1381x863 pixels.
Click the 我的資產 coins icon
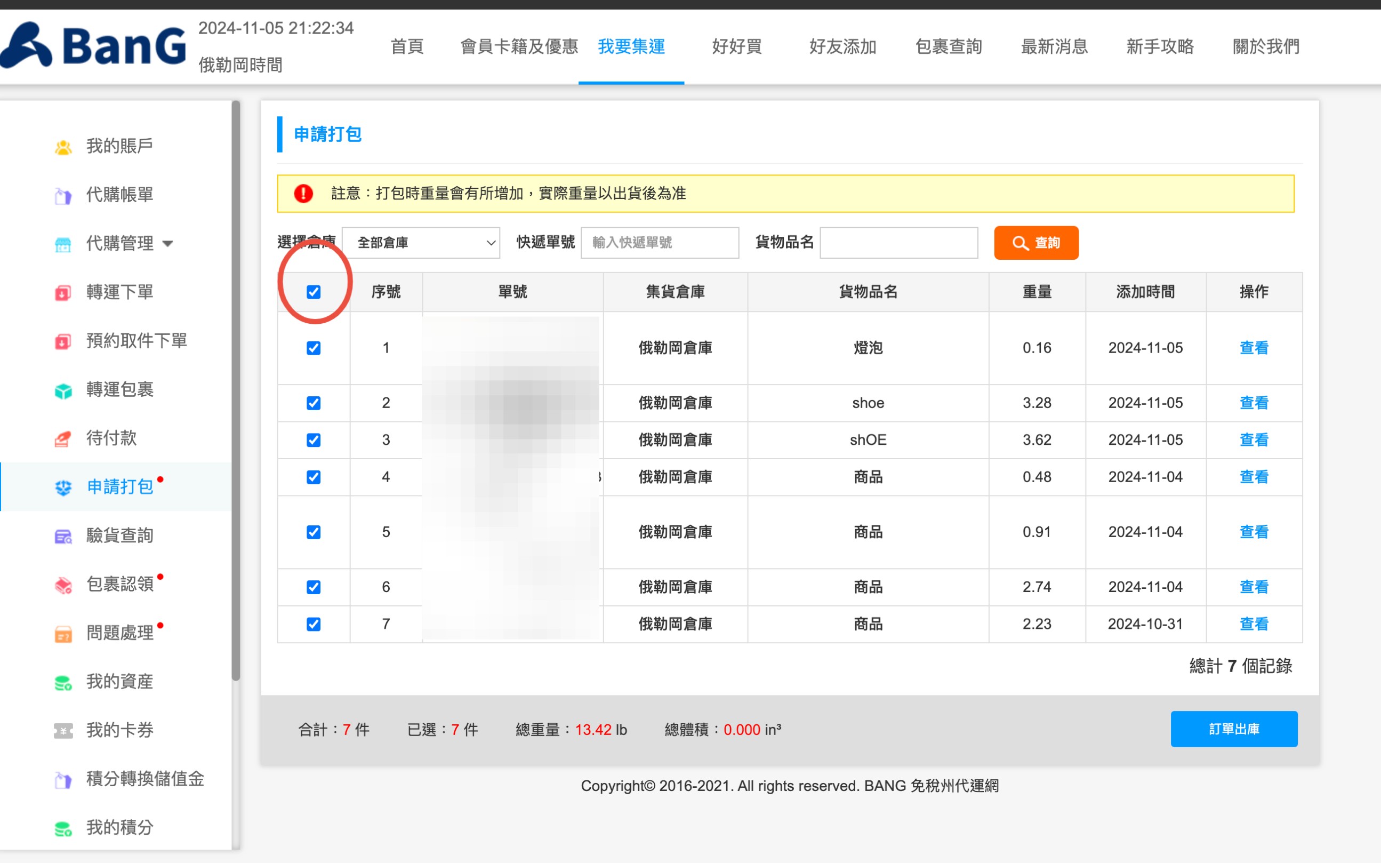click(x=63, y=682)
